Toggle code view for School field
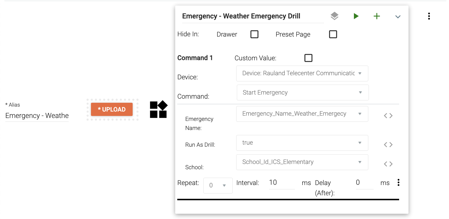 (x=388, y=164)
